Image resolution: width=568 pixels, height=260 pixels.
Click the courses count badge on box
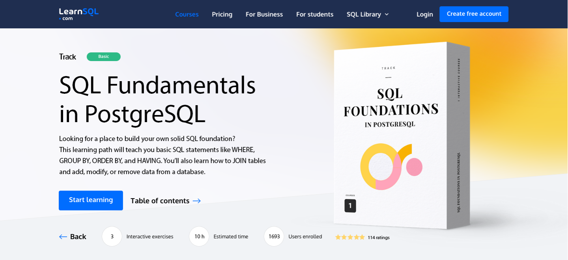pos(350,206)
